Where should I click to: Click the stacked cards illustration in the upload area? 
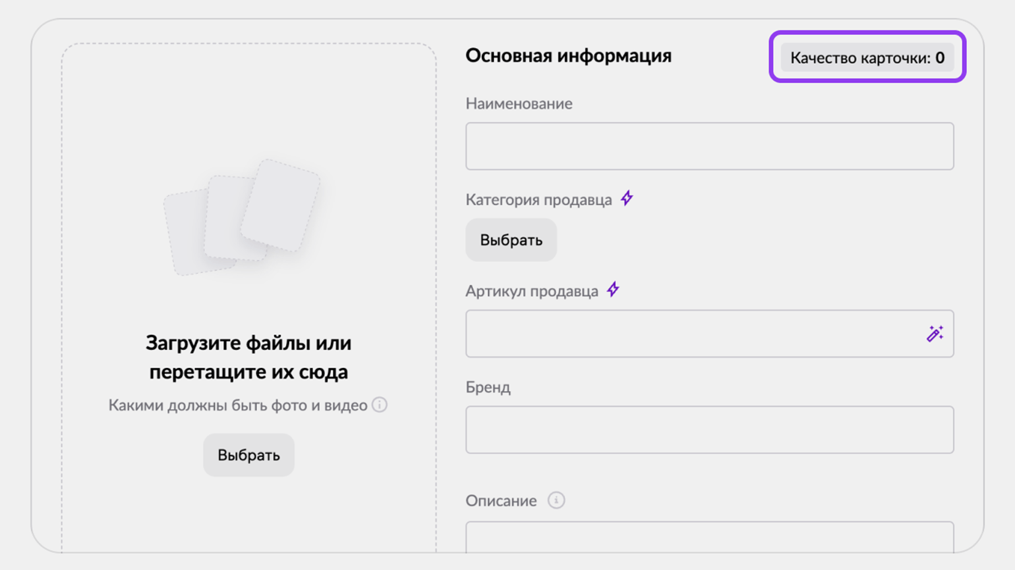click(x=242, y=217)
